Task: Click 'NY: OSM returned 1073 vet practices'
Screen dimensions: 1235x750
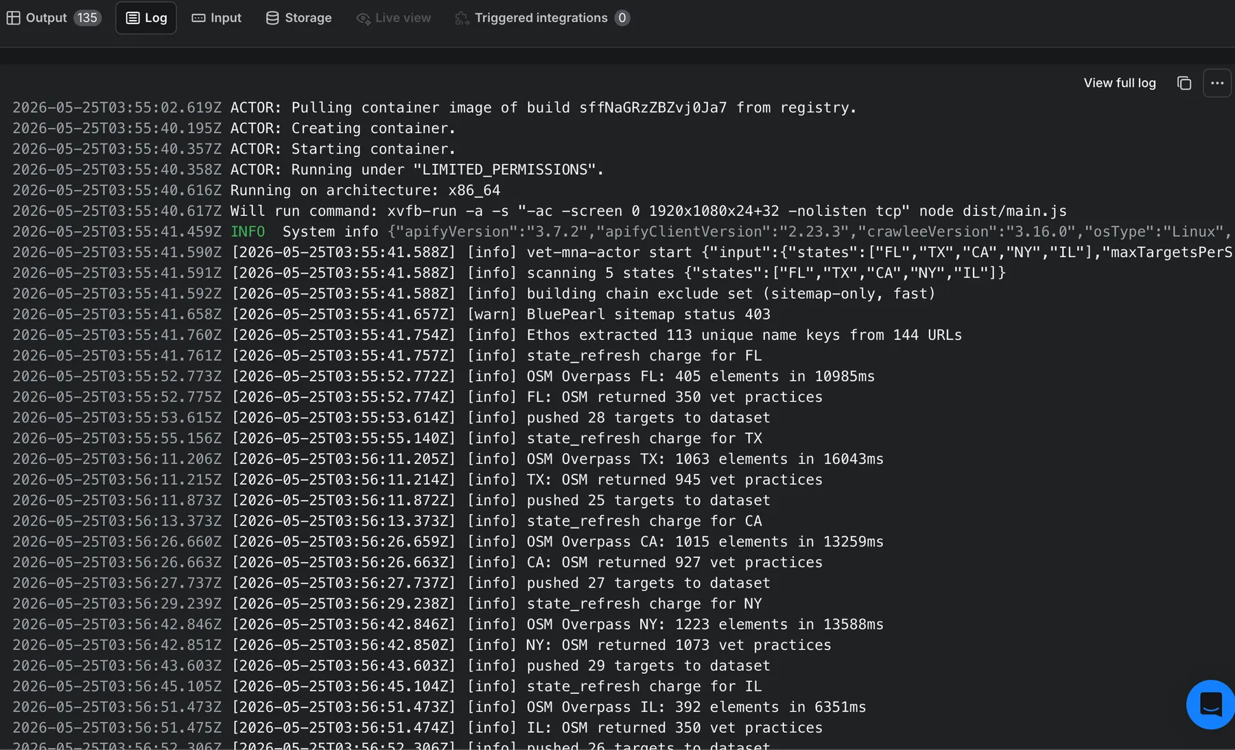Action: click(x=422, y=644)
